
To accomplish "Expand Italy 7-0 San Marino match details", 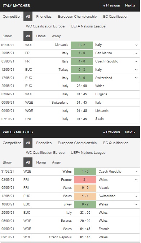I will 136,53.
